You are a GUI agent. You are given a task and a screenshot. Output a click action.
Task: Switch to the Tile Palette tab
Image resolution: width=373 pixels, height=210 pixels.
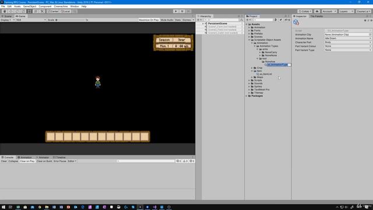click(316, 16)
